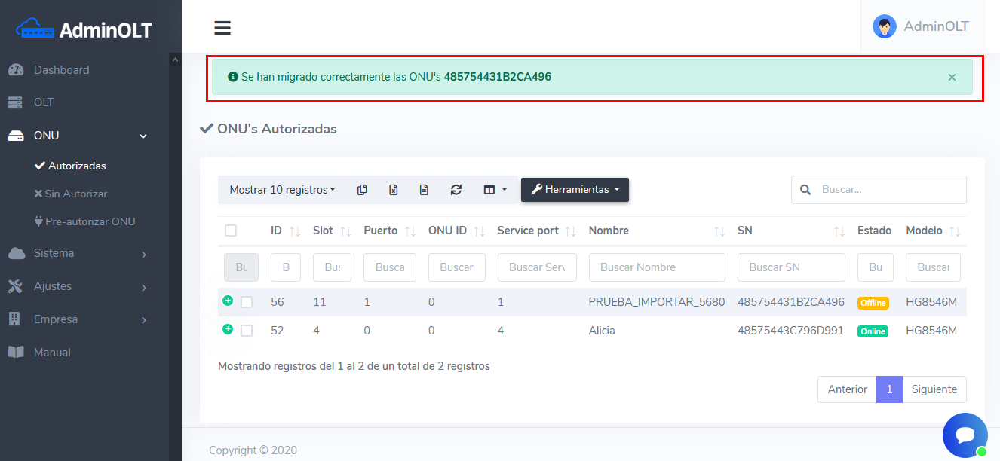Click the CSV document export icon
This screenshot has height=461, width=1000.
point(424,190)
